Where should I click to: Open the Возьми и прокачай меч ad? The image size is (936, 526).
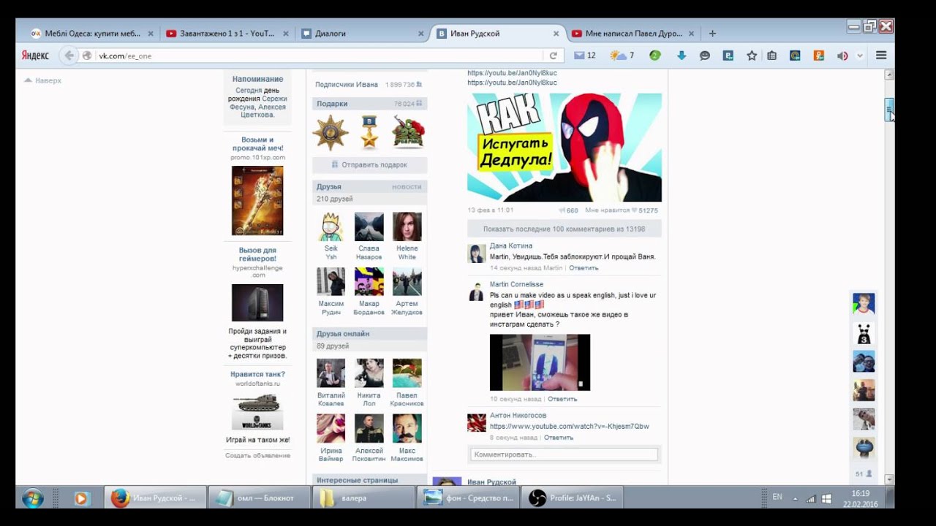click(x=257, y=200)
